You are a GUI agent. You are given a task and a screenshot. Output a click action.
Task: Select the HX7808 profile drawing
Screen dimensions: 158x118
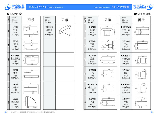[x=141, y=103]
